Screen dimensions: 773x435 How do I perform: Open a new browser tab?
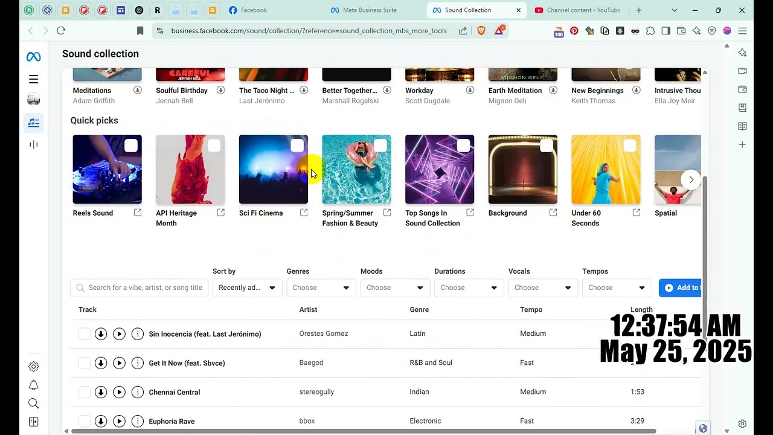click(639, 10)
